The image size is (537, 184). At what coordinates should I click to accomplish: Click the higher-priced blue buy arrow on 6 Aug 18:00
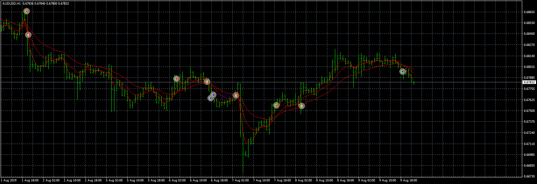pyautogui.click(x=213, y=95)
